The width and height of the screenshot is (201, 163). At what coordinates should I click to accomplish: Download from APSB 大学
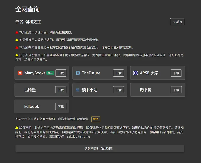coord(176,73)
